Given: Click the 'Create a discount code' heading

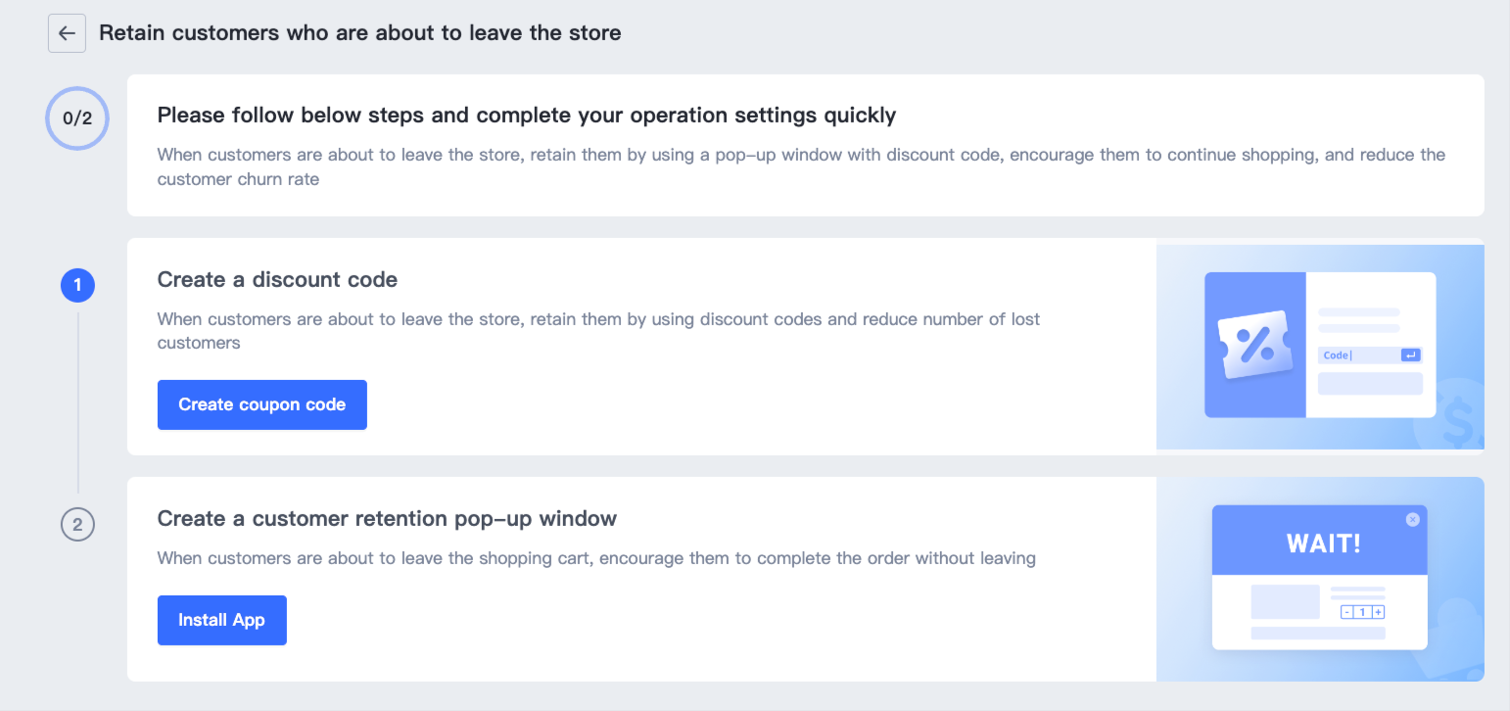Looking at the screenshot, I should (277, 280).
